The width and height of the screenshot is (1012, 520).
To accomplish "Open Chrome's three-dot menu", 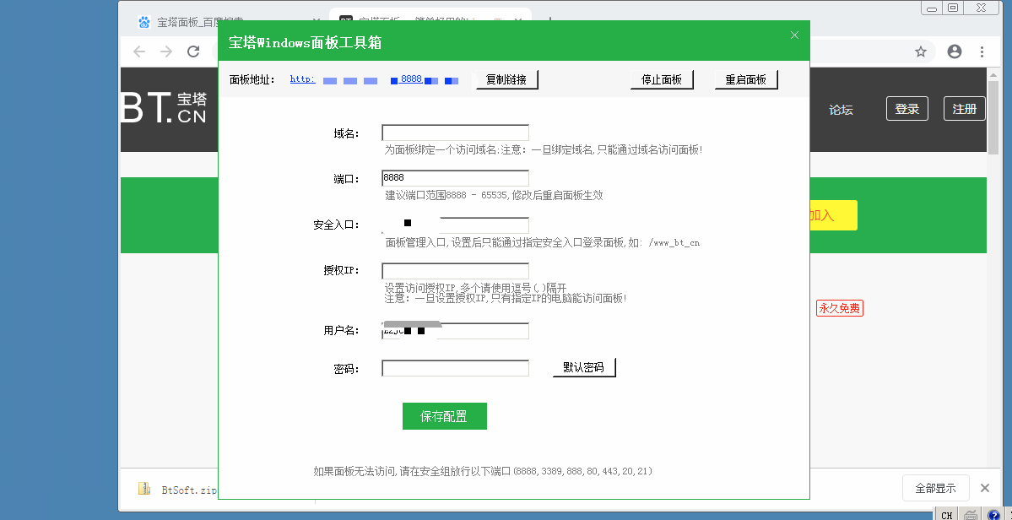I will click(x=982, y=51).
